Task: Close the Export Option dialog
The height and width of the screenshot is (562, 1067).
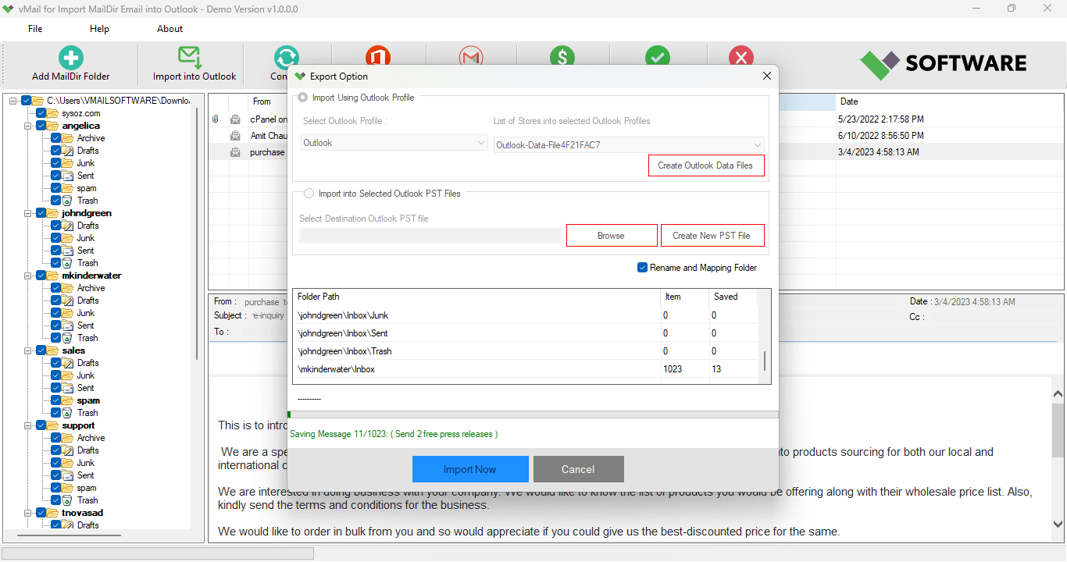Action: coord(767,76)
